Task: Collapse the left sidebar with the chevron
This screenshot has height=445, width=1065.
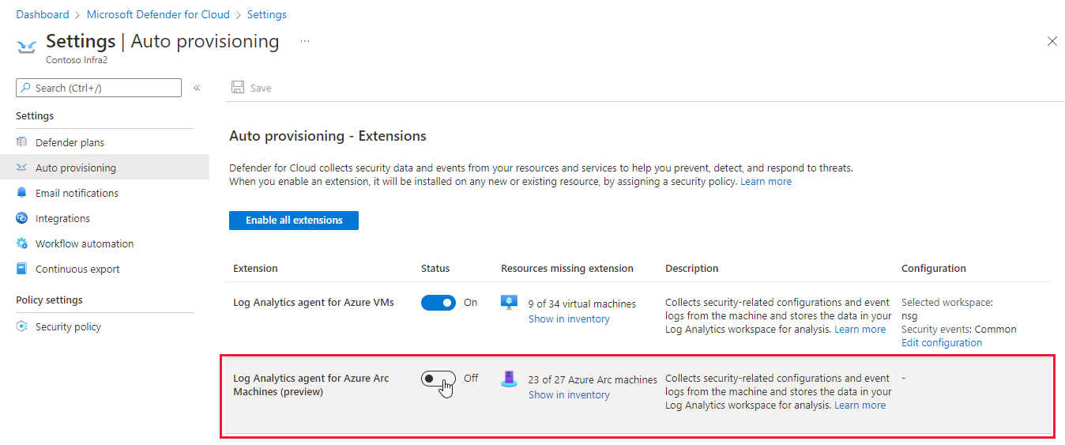Action: coord(197,88)
